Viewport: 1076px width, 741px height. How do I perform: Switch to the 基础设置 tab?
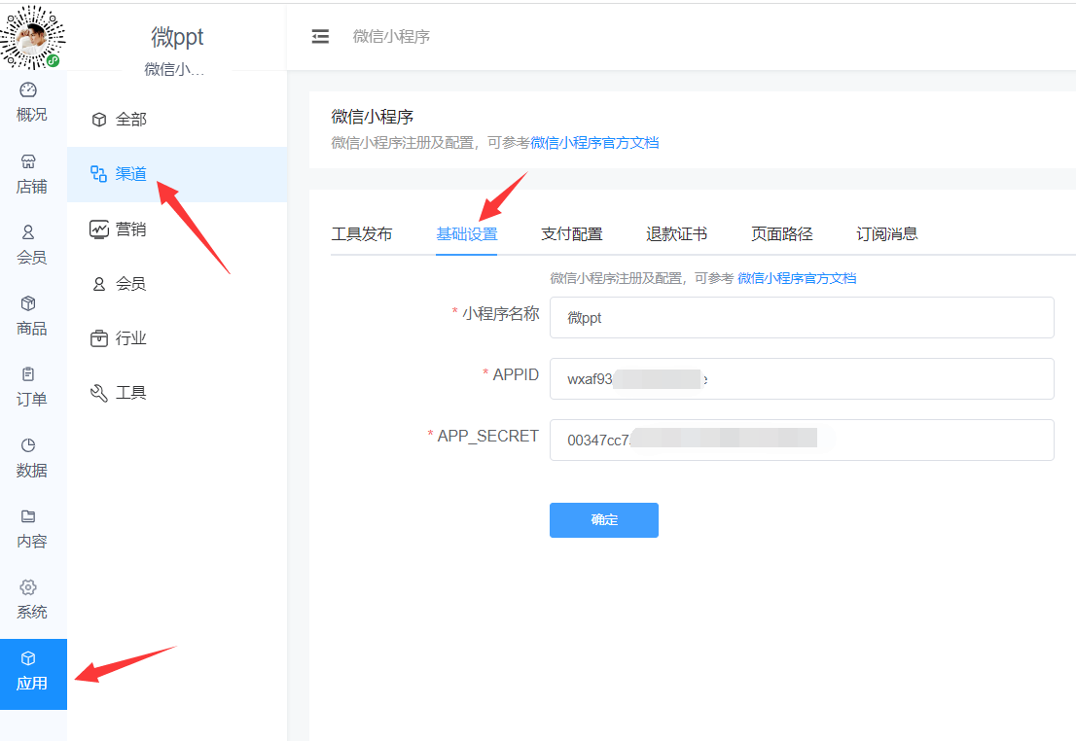[467, 234]
